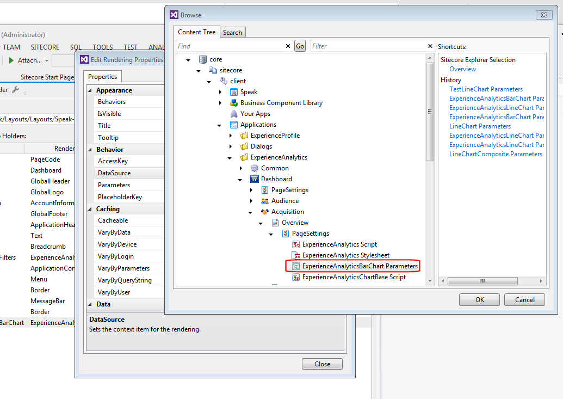The width and height of the screenshot is (563, 399).
Task: Expand the Dialogs node
Action: (230, 146)
